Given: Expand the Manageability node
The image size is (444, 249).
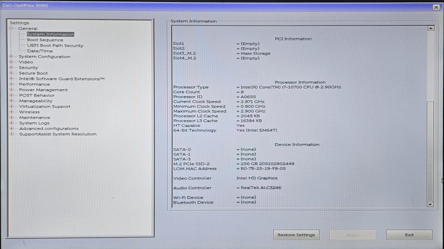Looking at the screenshot, I should click(x=11, y=101).
